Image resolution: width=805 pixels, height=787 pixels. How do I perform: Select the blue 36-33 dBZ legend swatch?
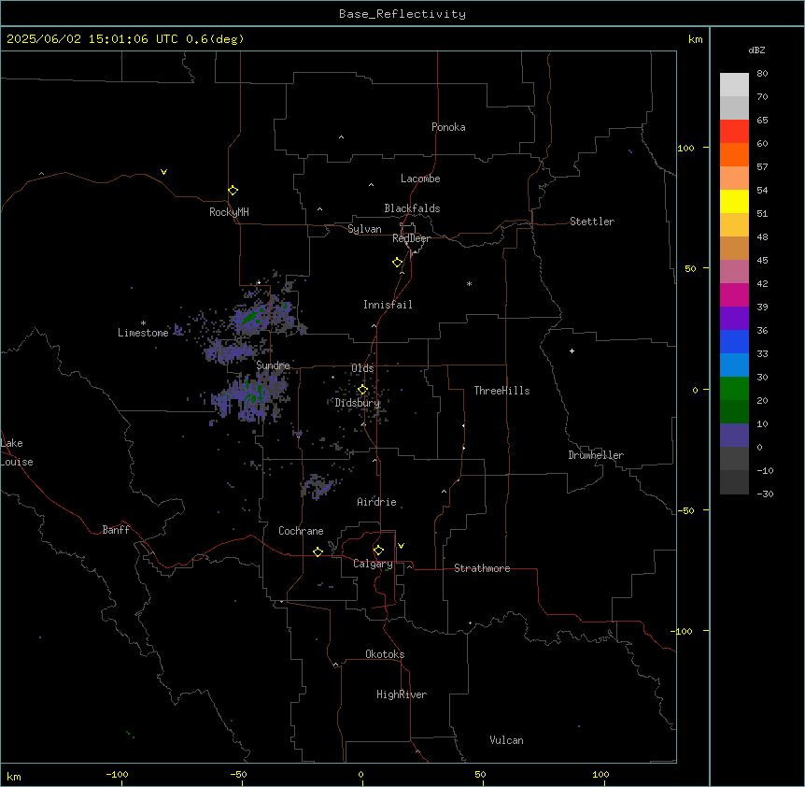pyautogui.click(x=734, y=342)
